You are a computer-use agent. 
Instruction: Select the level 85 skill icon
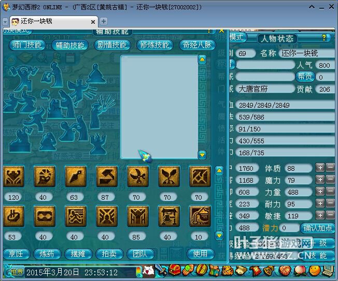[138, 216]
